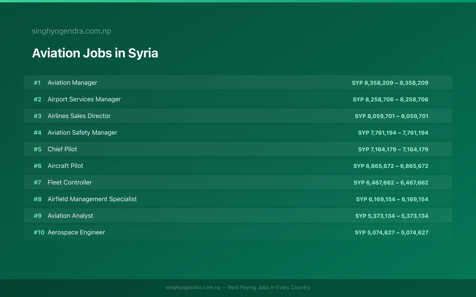
Task: Click the #1 rank number
Action: pos(37,83)
